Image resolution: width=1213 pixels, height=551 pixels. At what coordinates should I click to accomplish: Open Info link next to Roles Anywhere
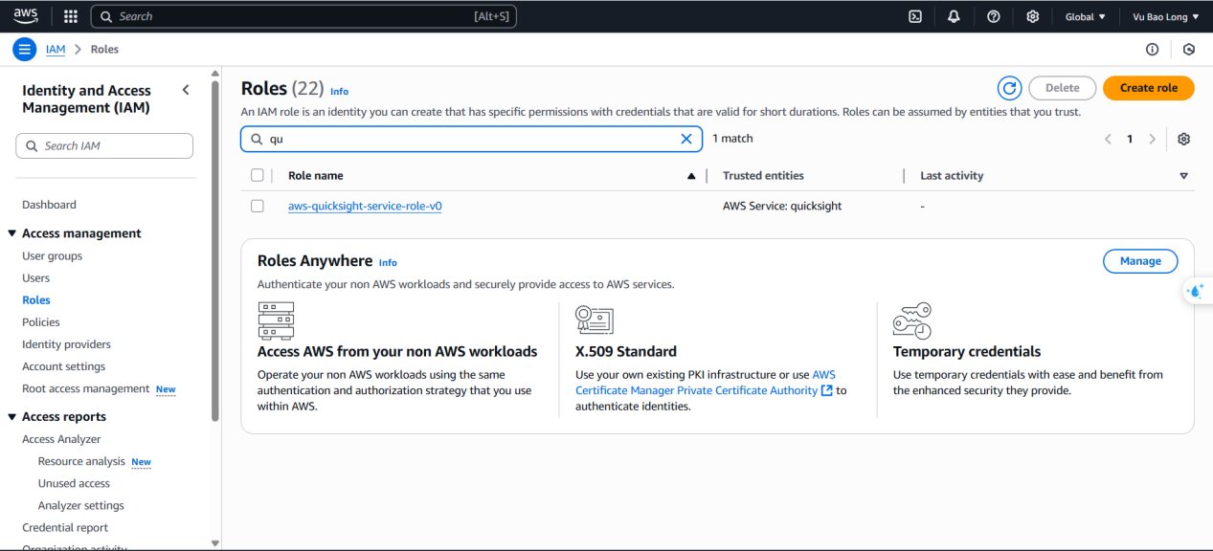click(x=388, y=263)
